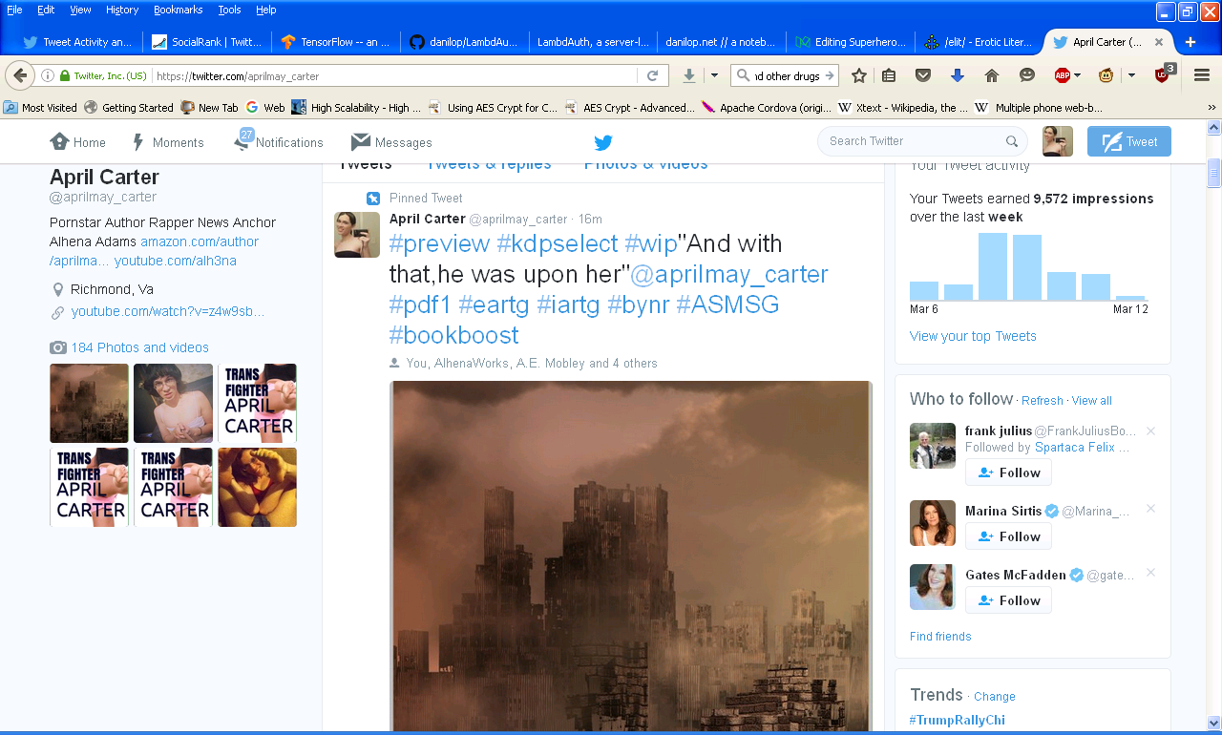Change the Trends settings
This screenshot has width=1222, height=735.
click(x=995, y=697)
